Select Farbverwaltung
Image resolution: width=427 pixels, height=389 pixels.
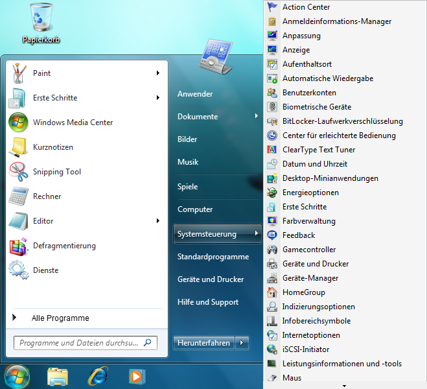tap(309, 221)
